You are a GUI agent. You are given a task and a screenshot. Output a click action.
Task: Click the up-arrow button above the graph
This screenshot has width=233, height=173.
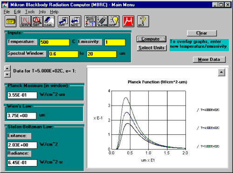(221, 72)
